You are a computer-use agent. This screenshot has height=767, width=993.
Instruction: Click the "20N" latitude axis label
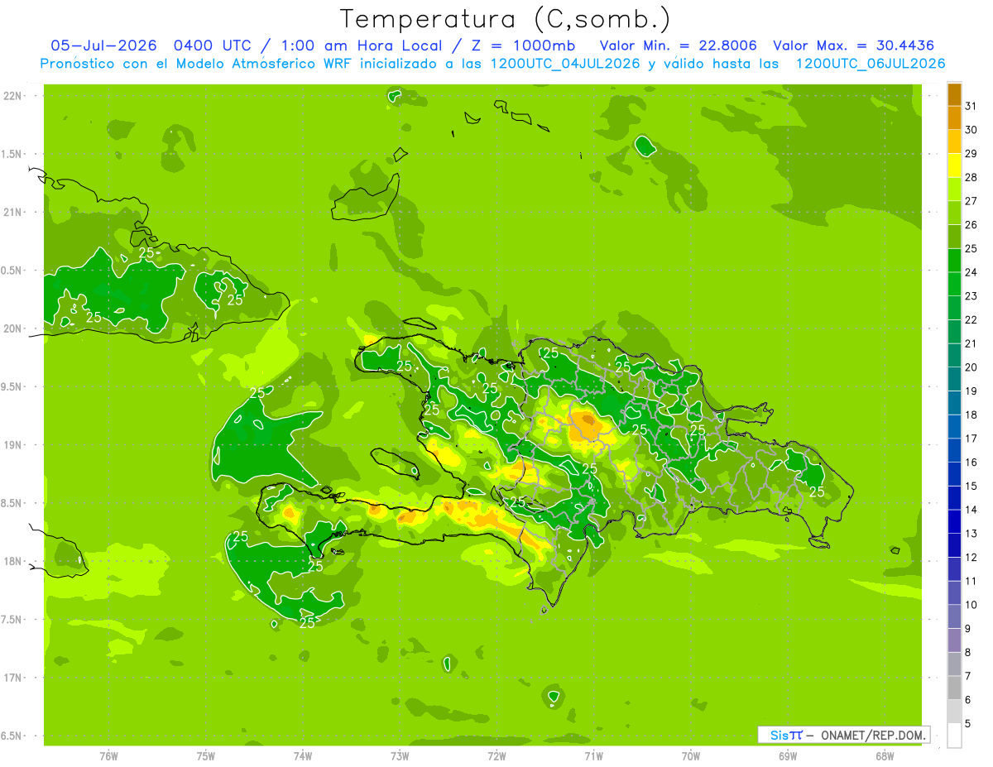pyautogui.click(x=13, y=328)
